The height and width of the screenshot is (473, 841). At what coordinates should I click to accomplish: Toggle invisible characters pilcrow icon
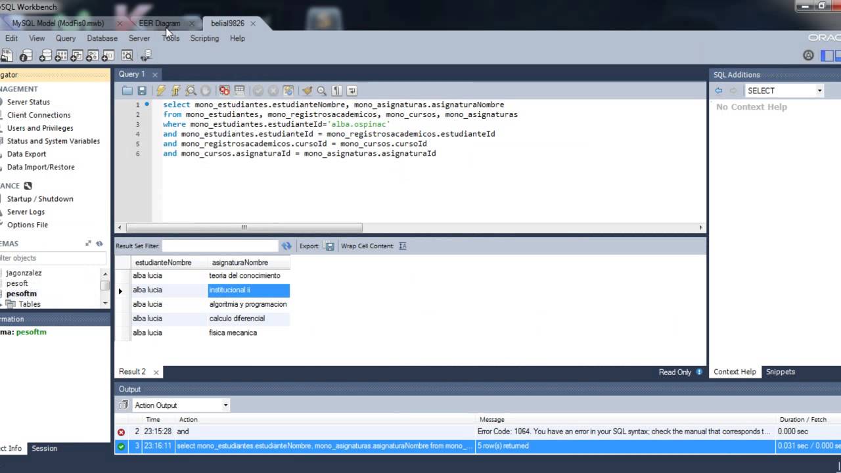tap(336, 91)
